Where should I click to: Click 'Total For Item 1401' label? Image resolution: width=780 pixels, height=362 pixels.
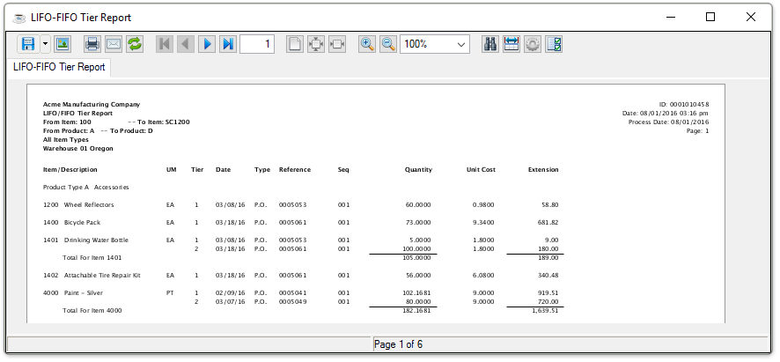tap(92, 258)
